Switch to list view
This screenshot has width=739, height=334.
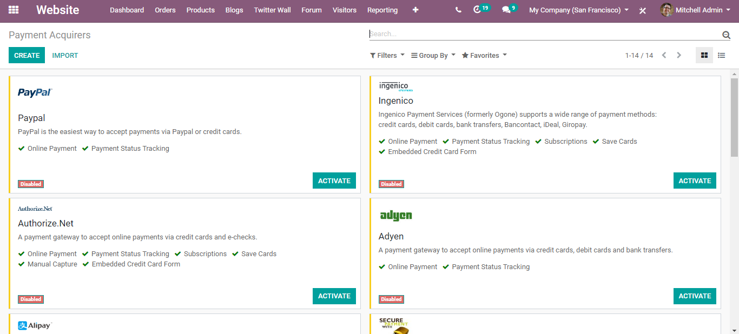(x=722, y=55)
